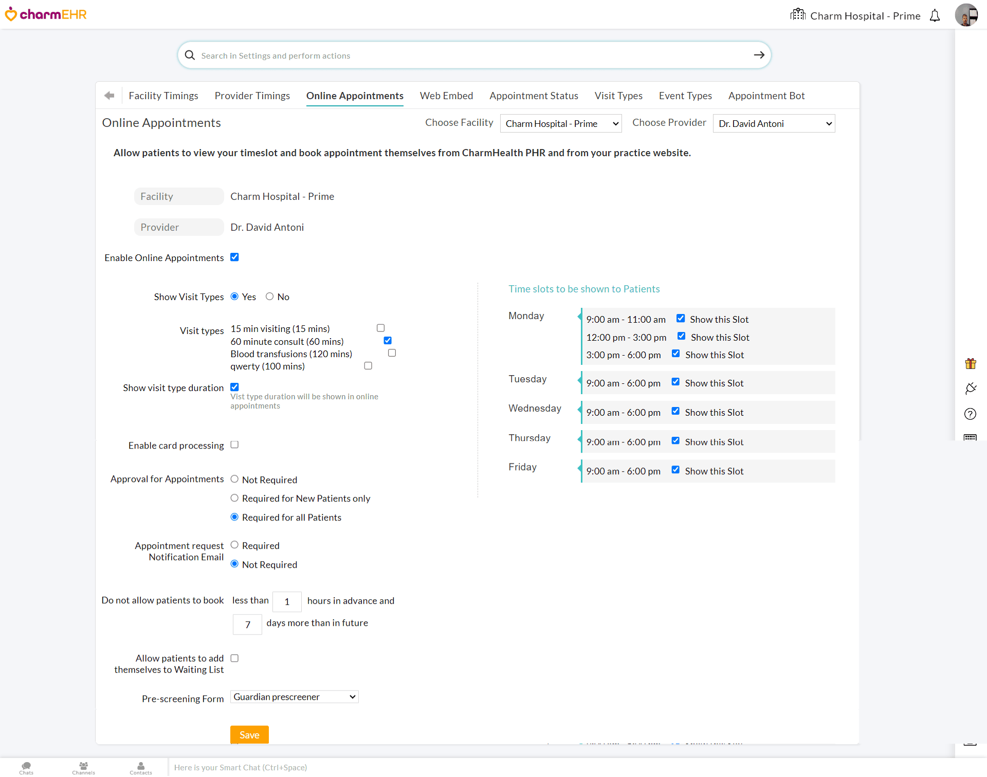
Task: Switch to the Provider Timings tab
Action: coord(252,96)
